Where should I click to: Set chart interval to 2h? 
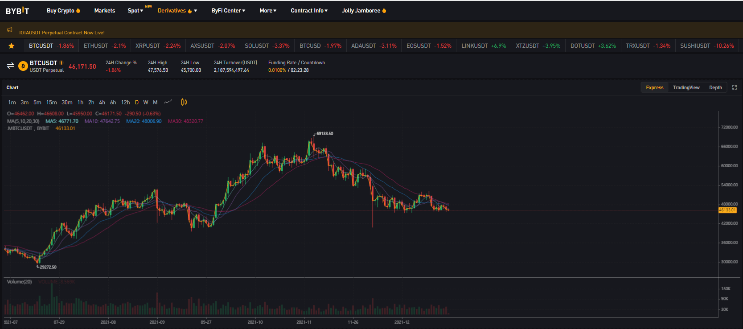coord(91,103)
